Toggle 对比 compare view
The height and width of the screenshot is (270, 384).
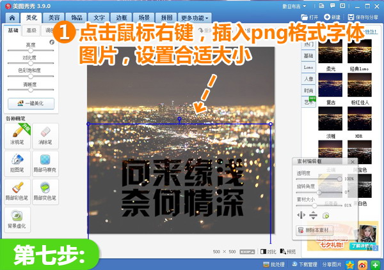[268, 251]
